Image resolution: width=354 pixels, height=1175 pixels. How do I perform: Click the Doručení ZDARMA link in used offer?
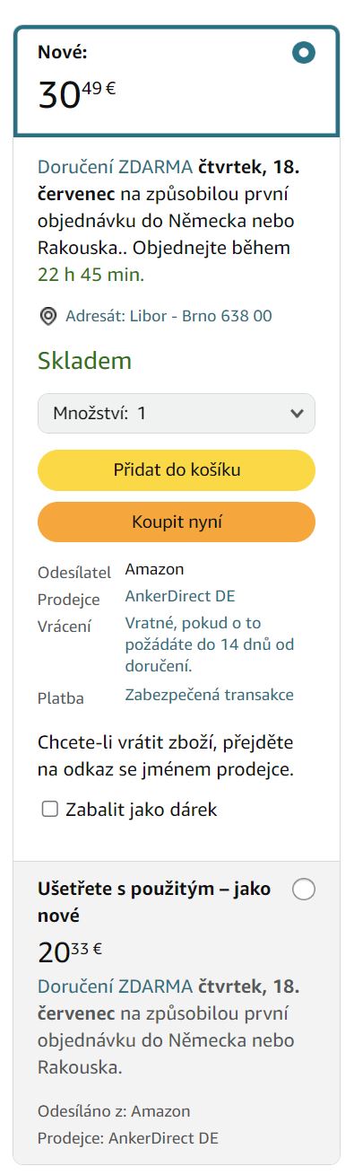click(x=115, y=986)
